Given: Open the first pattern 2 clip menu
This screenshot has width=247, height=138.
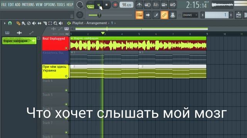Looking at the screenshot, I should coord(72,66).
